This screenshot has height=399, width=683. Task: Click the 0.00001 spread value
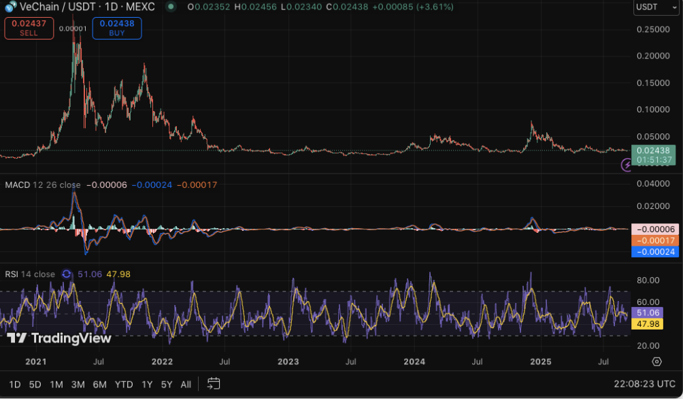pyautogui.click(x=73, y=29)
